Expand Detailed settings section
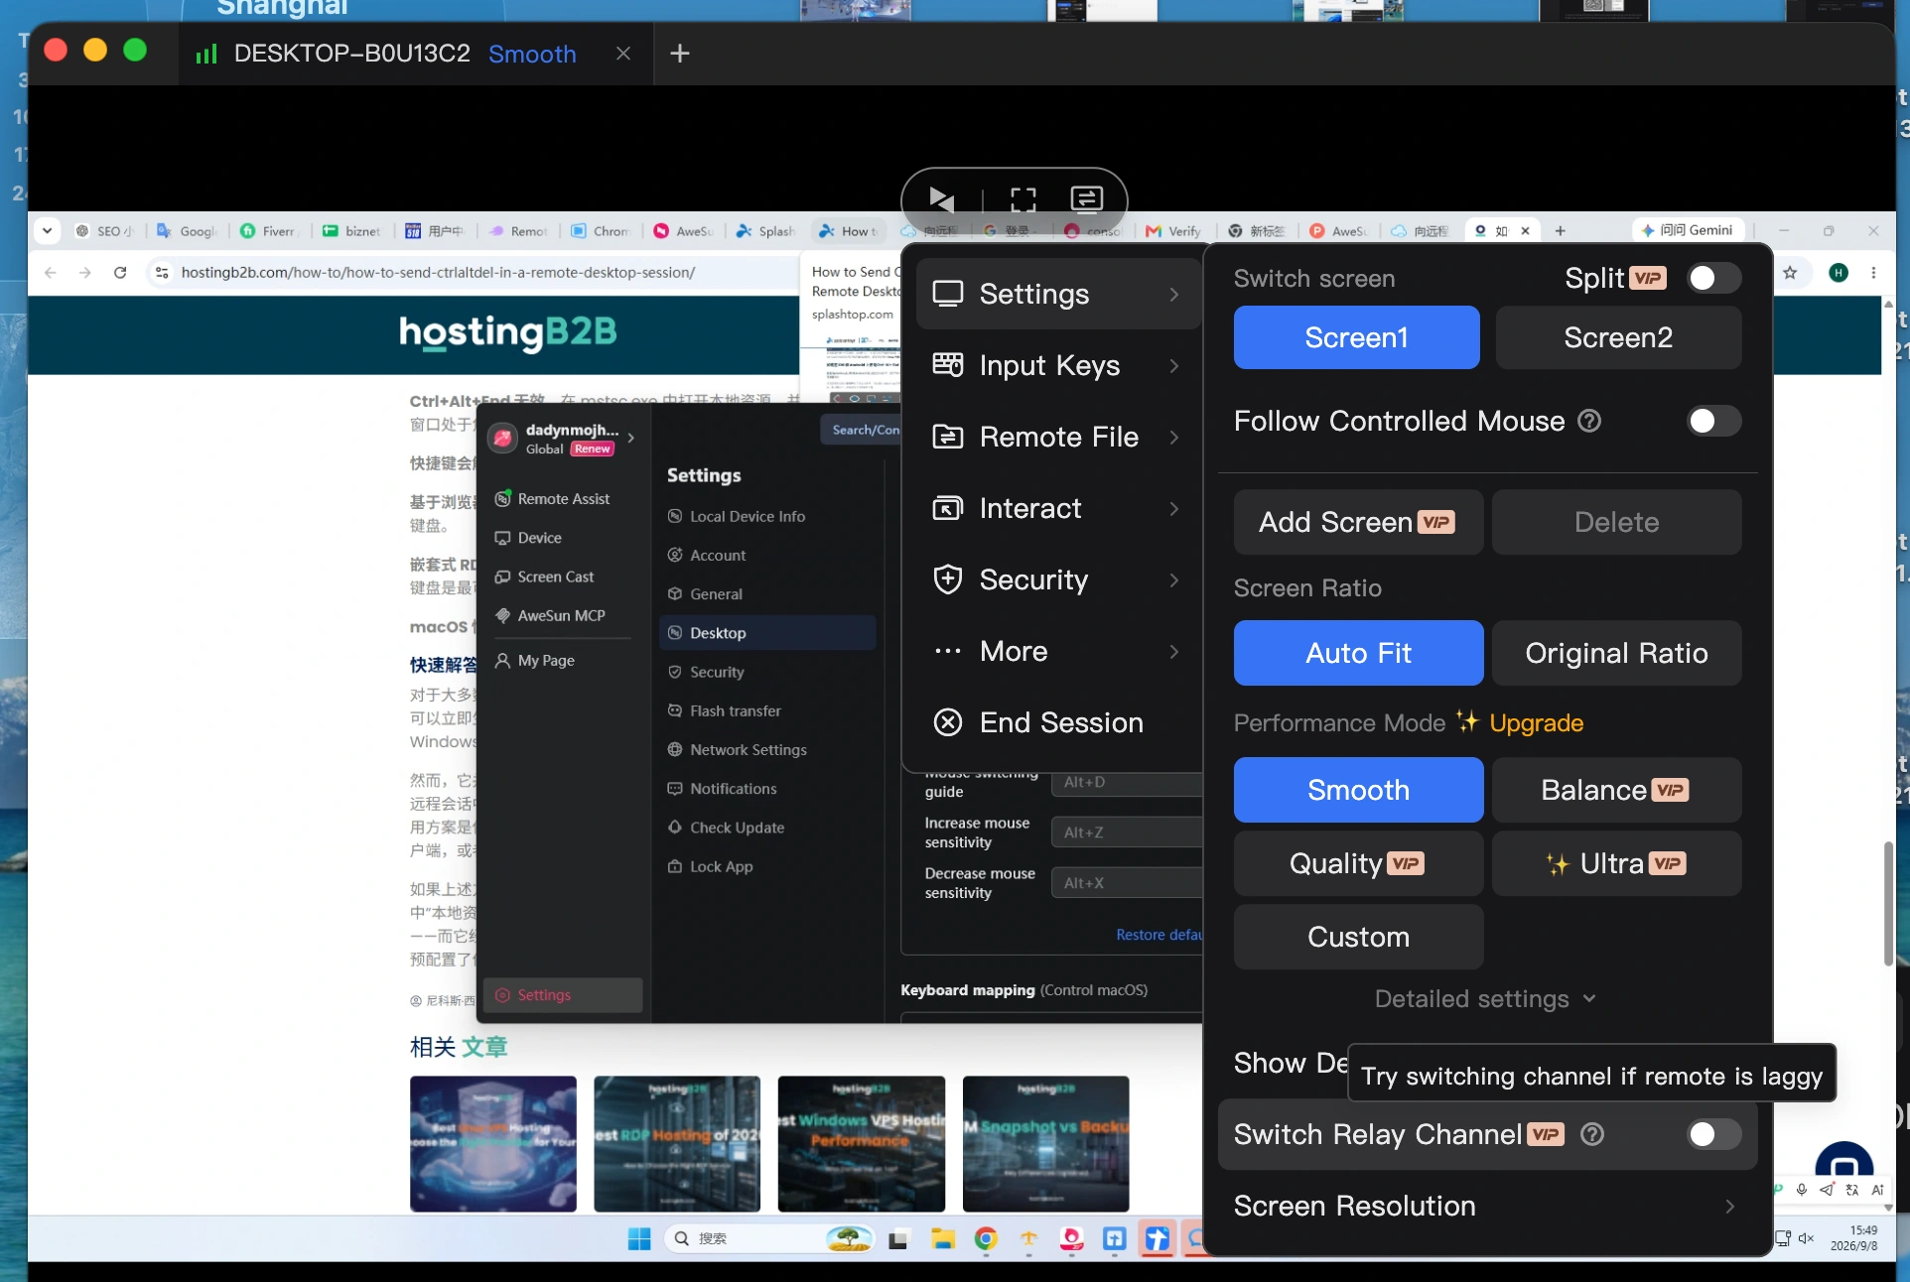Image resolution: width=1910 pixels, height=1282 pixels. coord(1486,998)
